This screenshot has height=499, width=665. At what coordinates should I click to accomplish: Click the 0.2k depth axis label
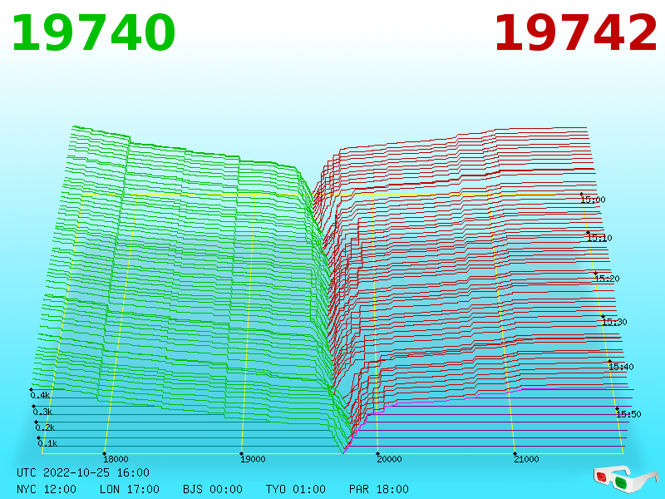(45, 427)
